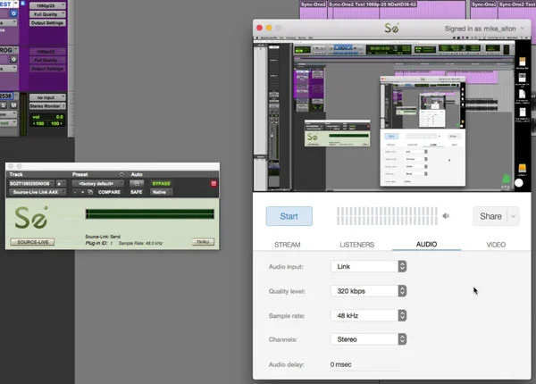Open the top 1080p/25 format dropdown
Image resolution: width=536 pixels, height=384 pixels.
tap(47, 6)
